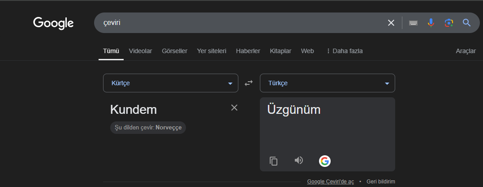This screenshot has width=483, height=187.
Task: Search by image with Google Lens
Action: pyautogui.click(x=449, y=23)
